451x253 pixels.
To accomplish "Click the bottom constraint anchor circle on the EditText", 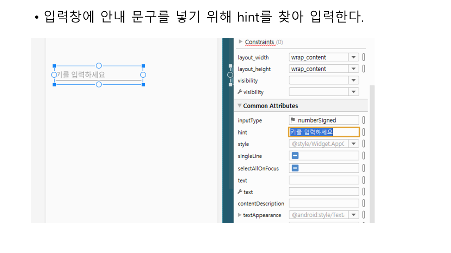I will pos(99,84).
